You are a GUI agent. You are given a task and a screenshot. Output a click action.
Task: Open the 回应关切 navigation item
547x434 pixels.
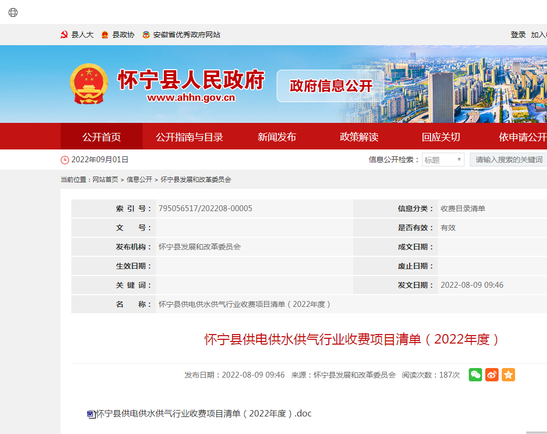pos(441,137)
